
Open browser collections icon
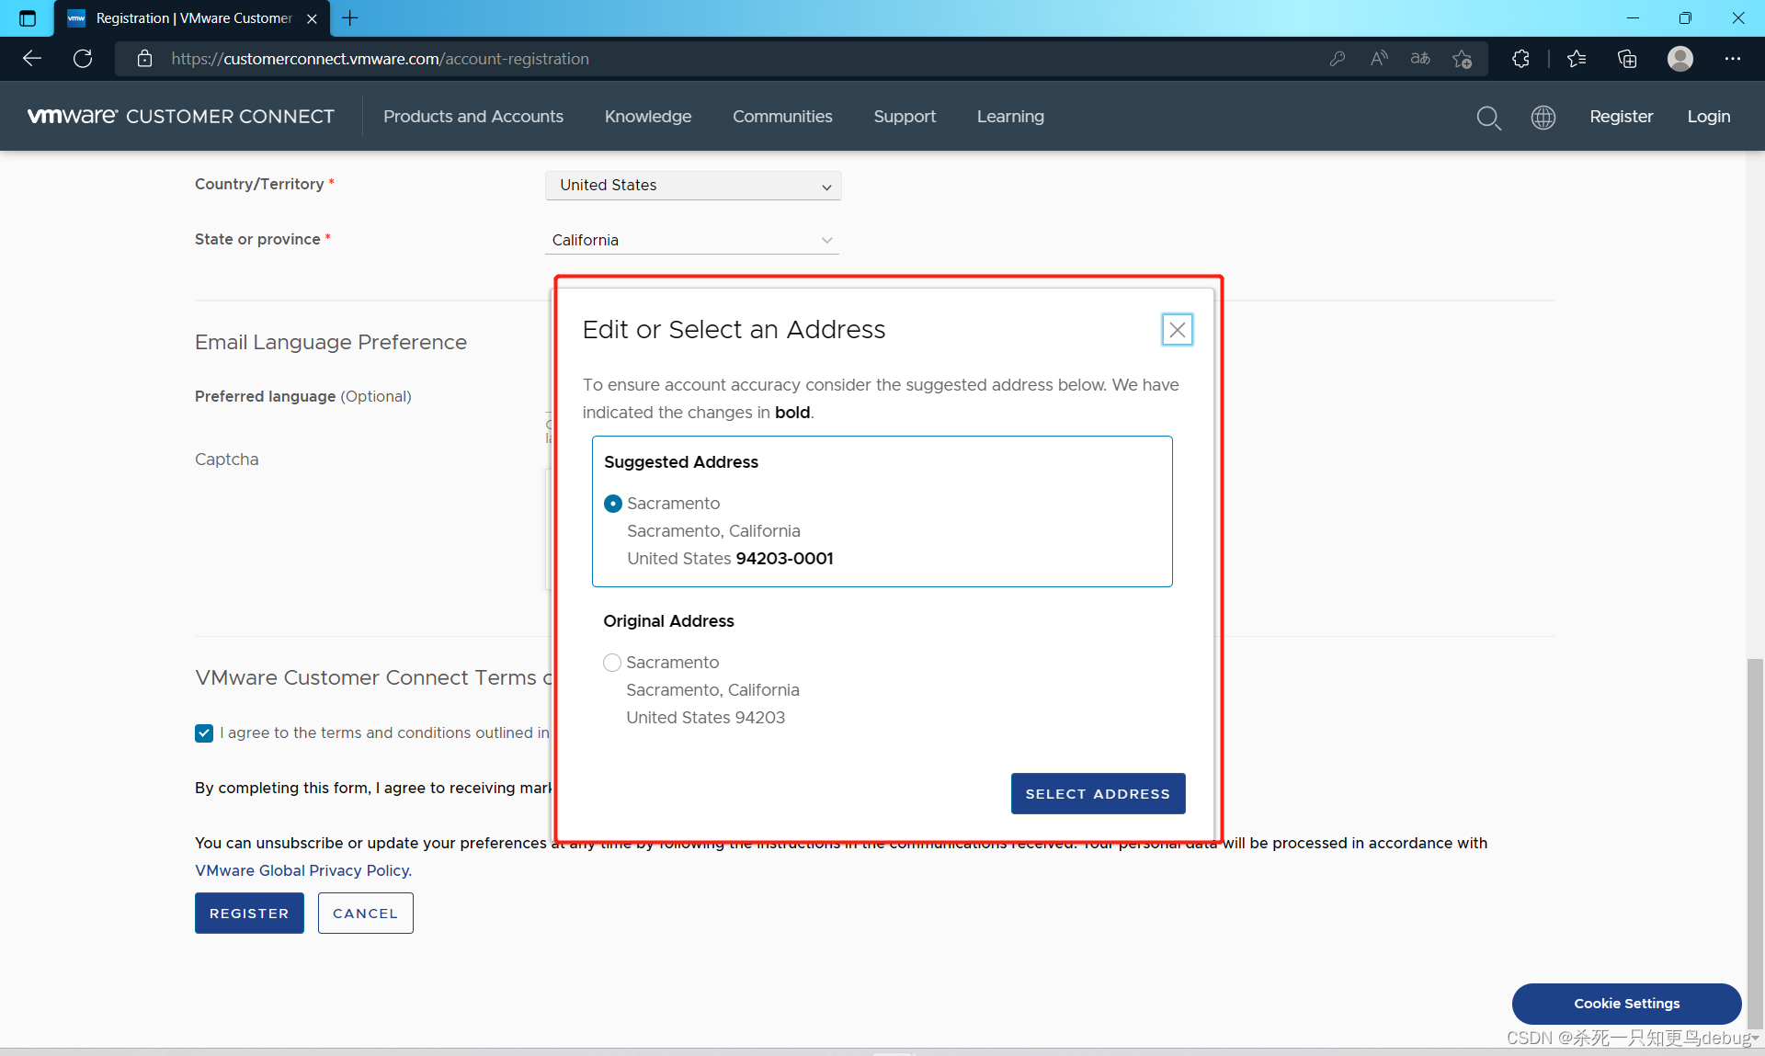pos(1627,59)
